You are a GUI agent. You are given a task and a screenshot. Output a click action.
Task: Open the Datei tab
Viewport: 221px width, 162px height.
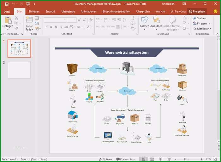(7, 12)
